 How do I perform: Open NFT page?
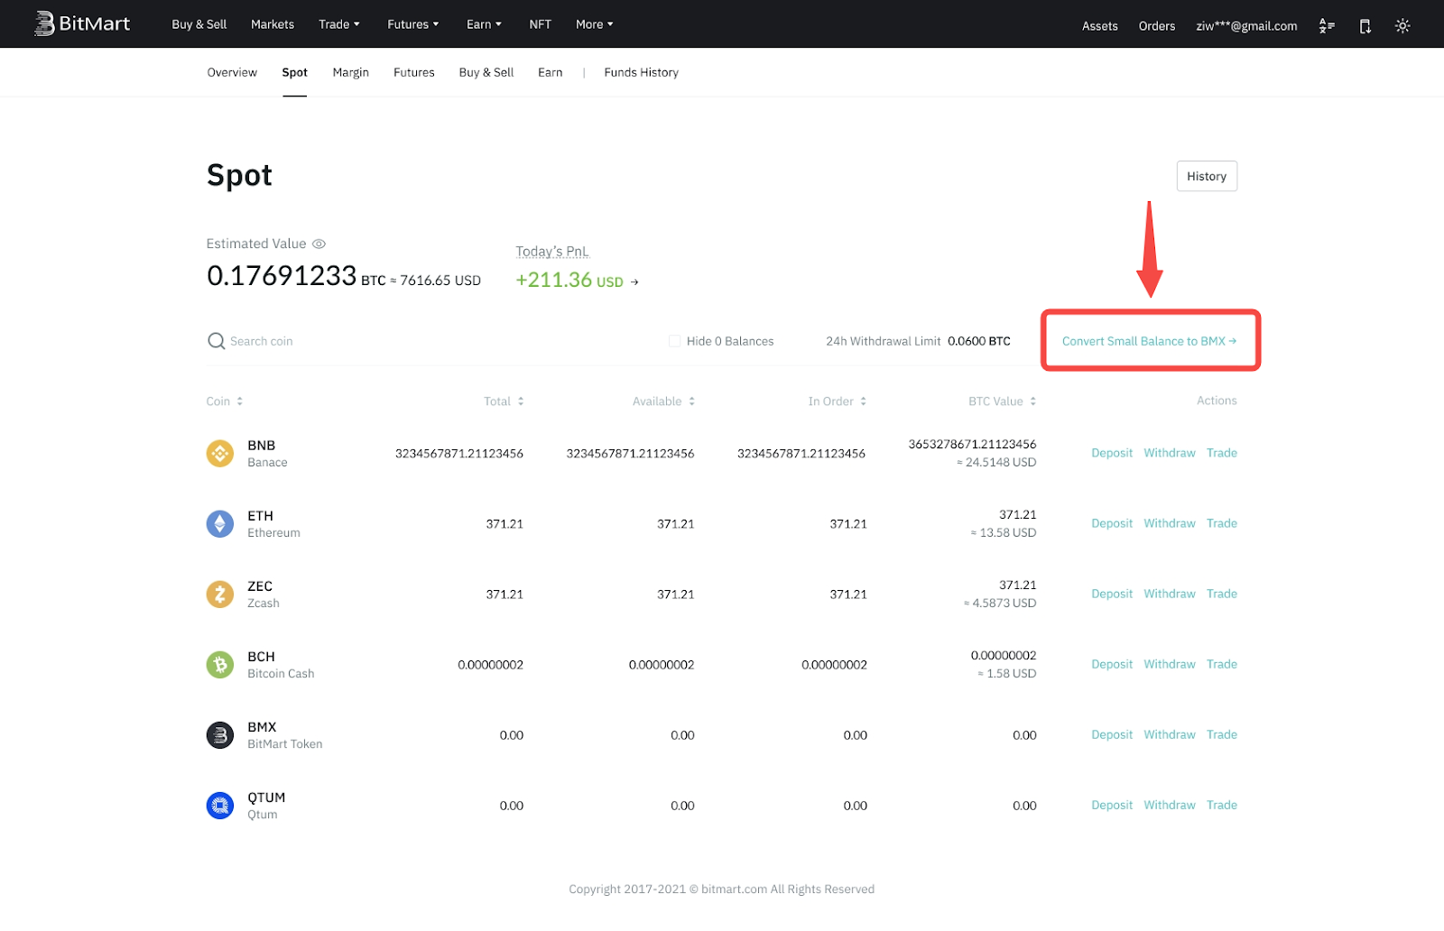click(540, 24)
